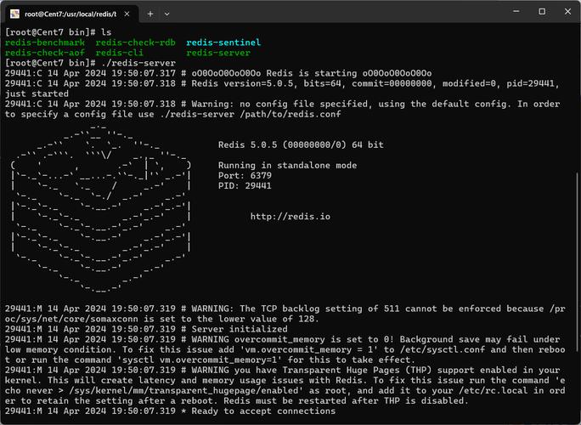Click redis-server in the ls output
The height and width of the screenshot is (425, 581).
[218, 53]
